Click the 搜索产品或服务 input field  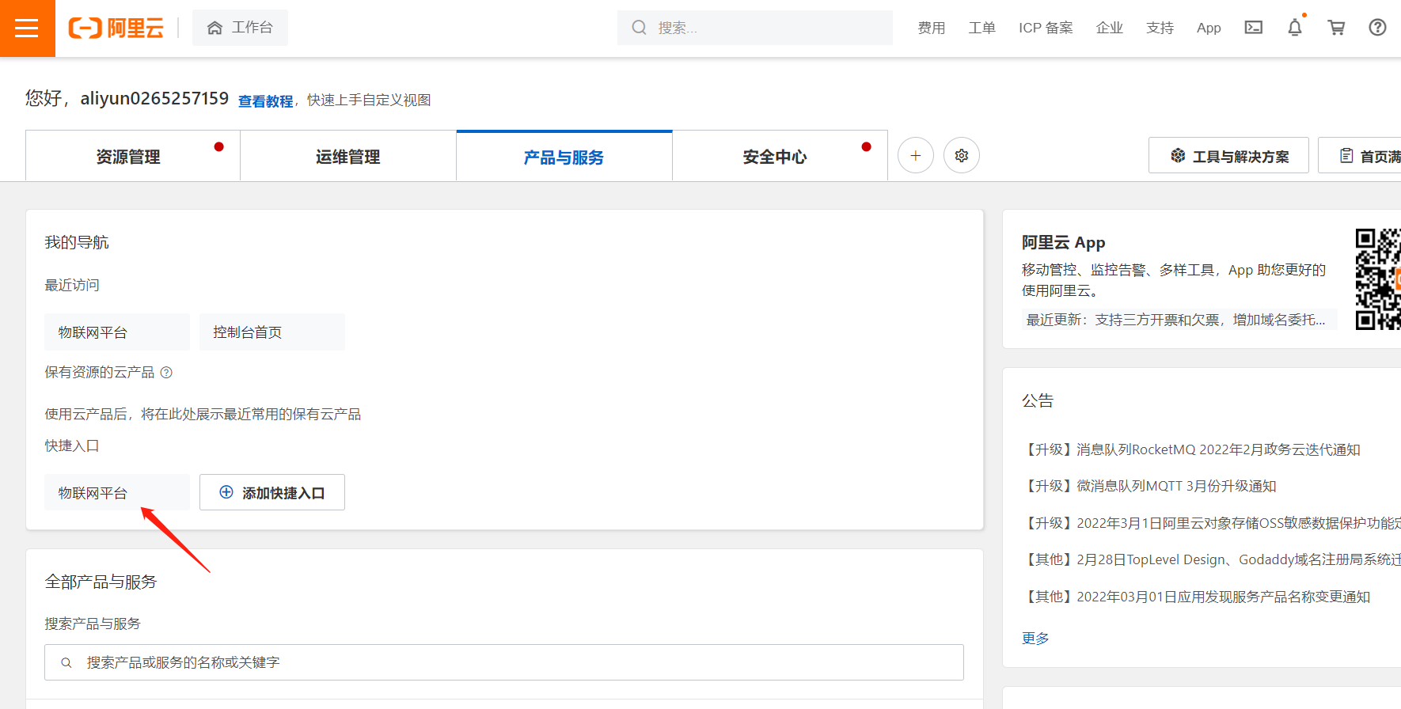[504, 662]
